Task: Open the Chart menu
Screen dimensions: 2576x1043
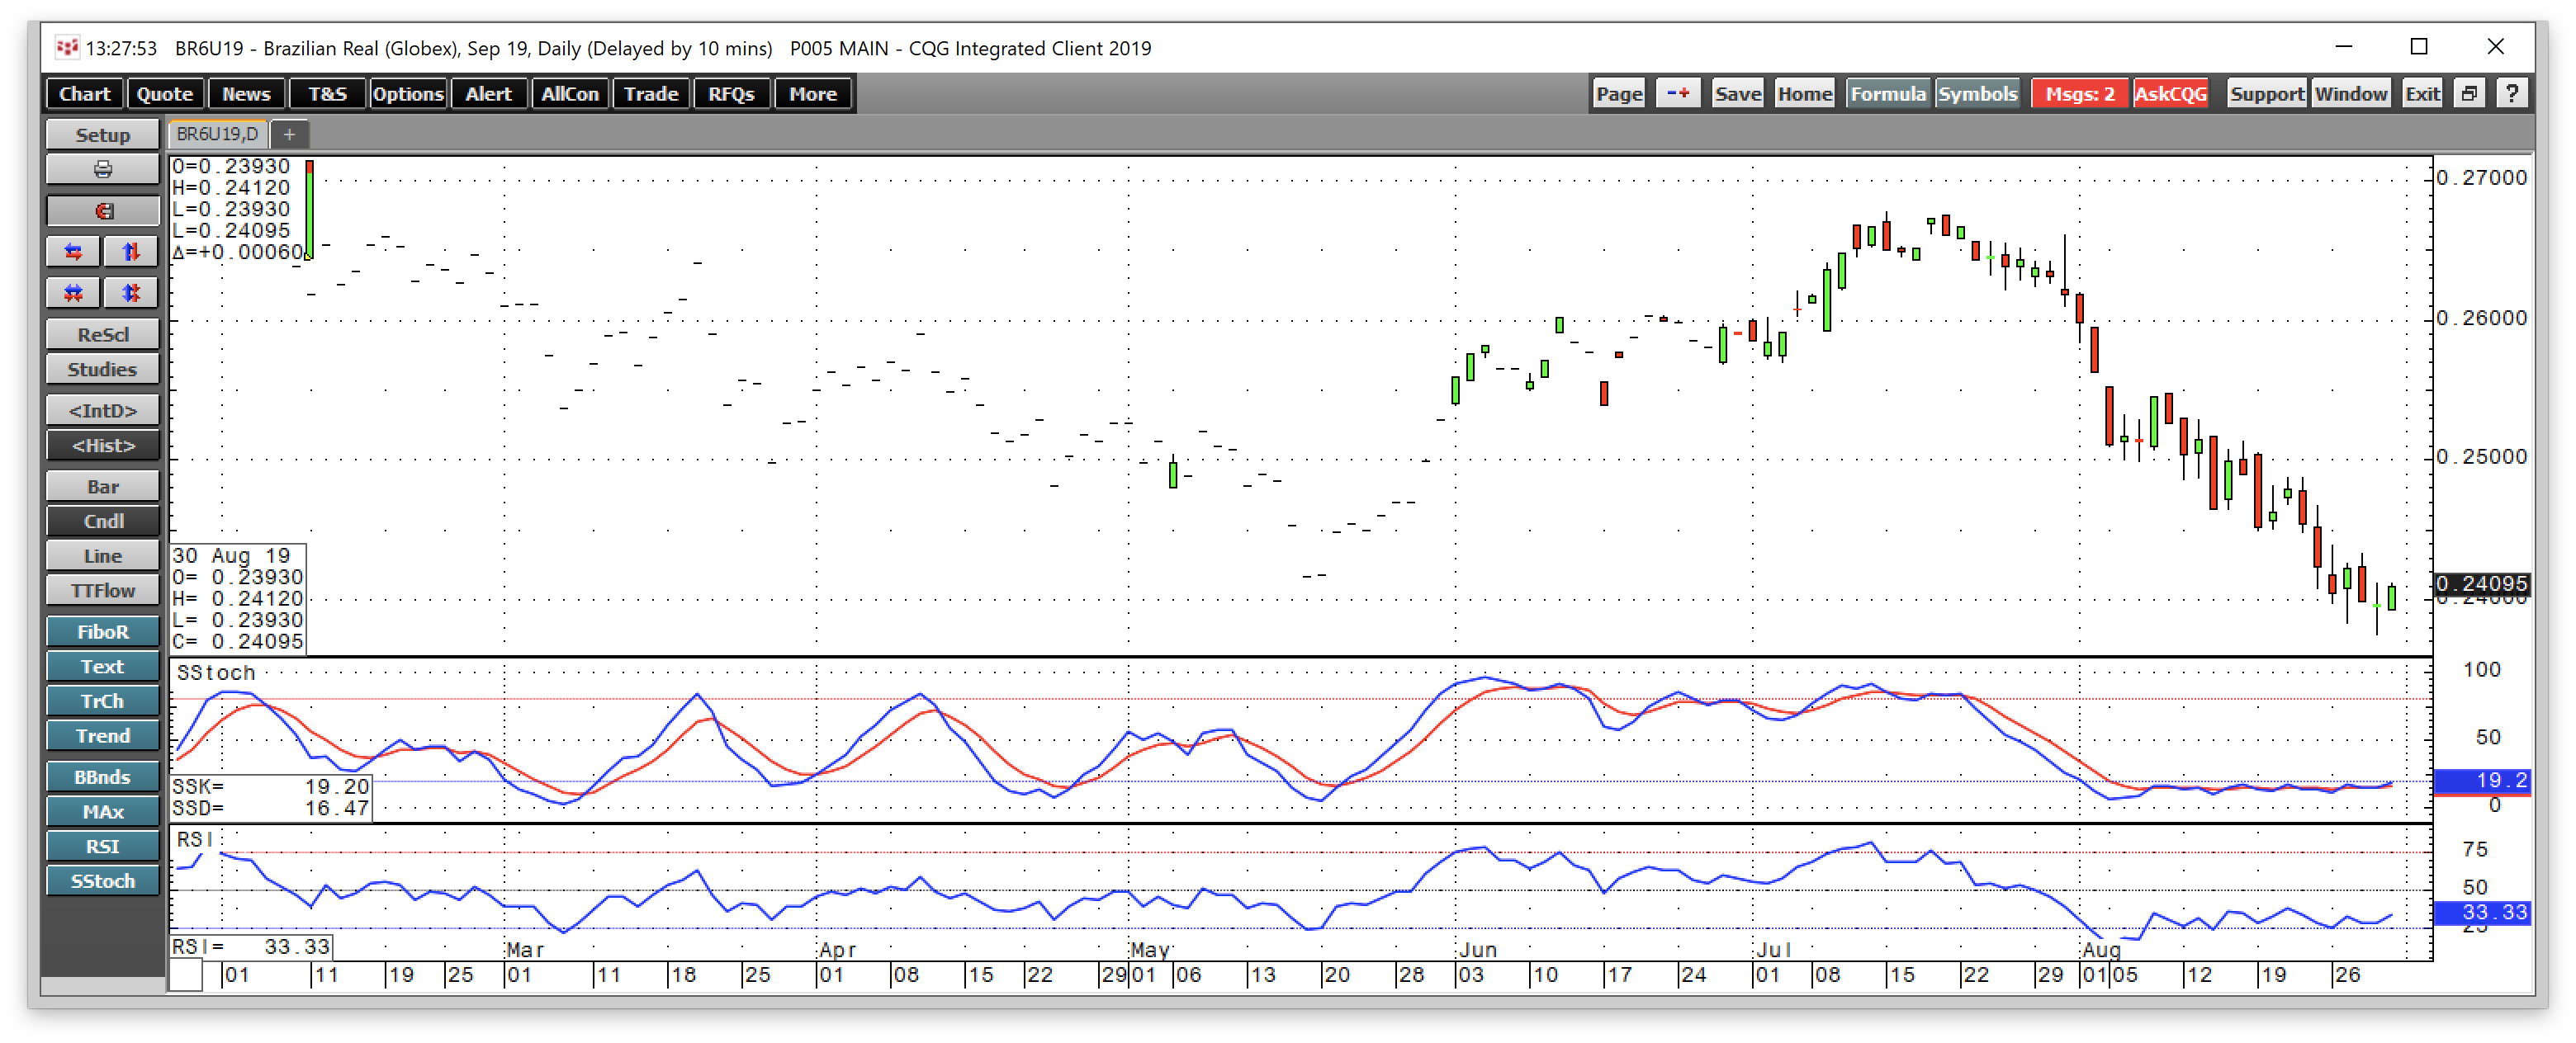Action: pos(85,94)
